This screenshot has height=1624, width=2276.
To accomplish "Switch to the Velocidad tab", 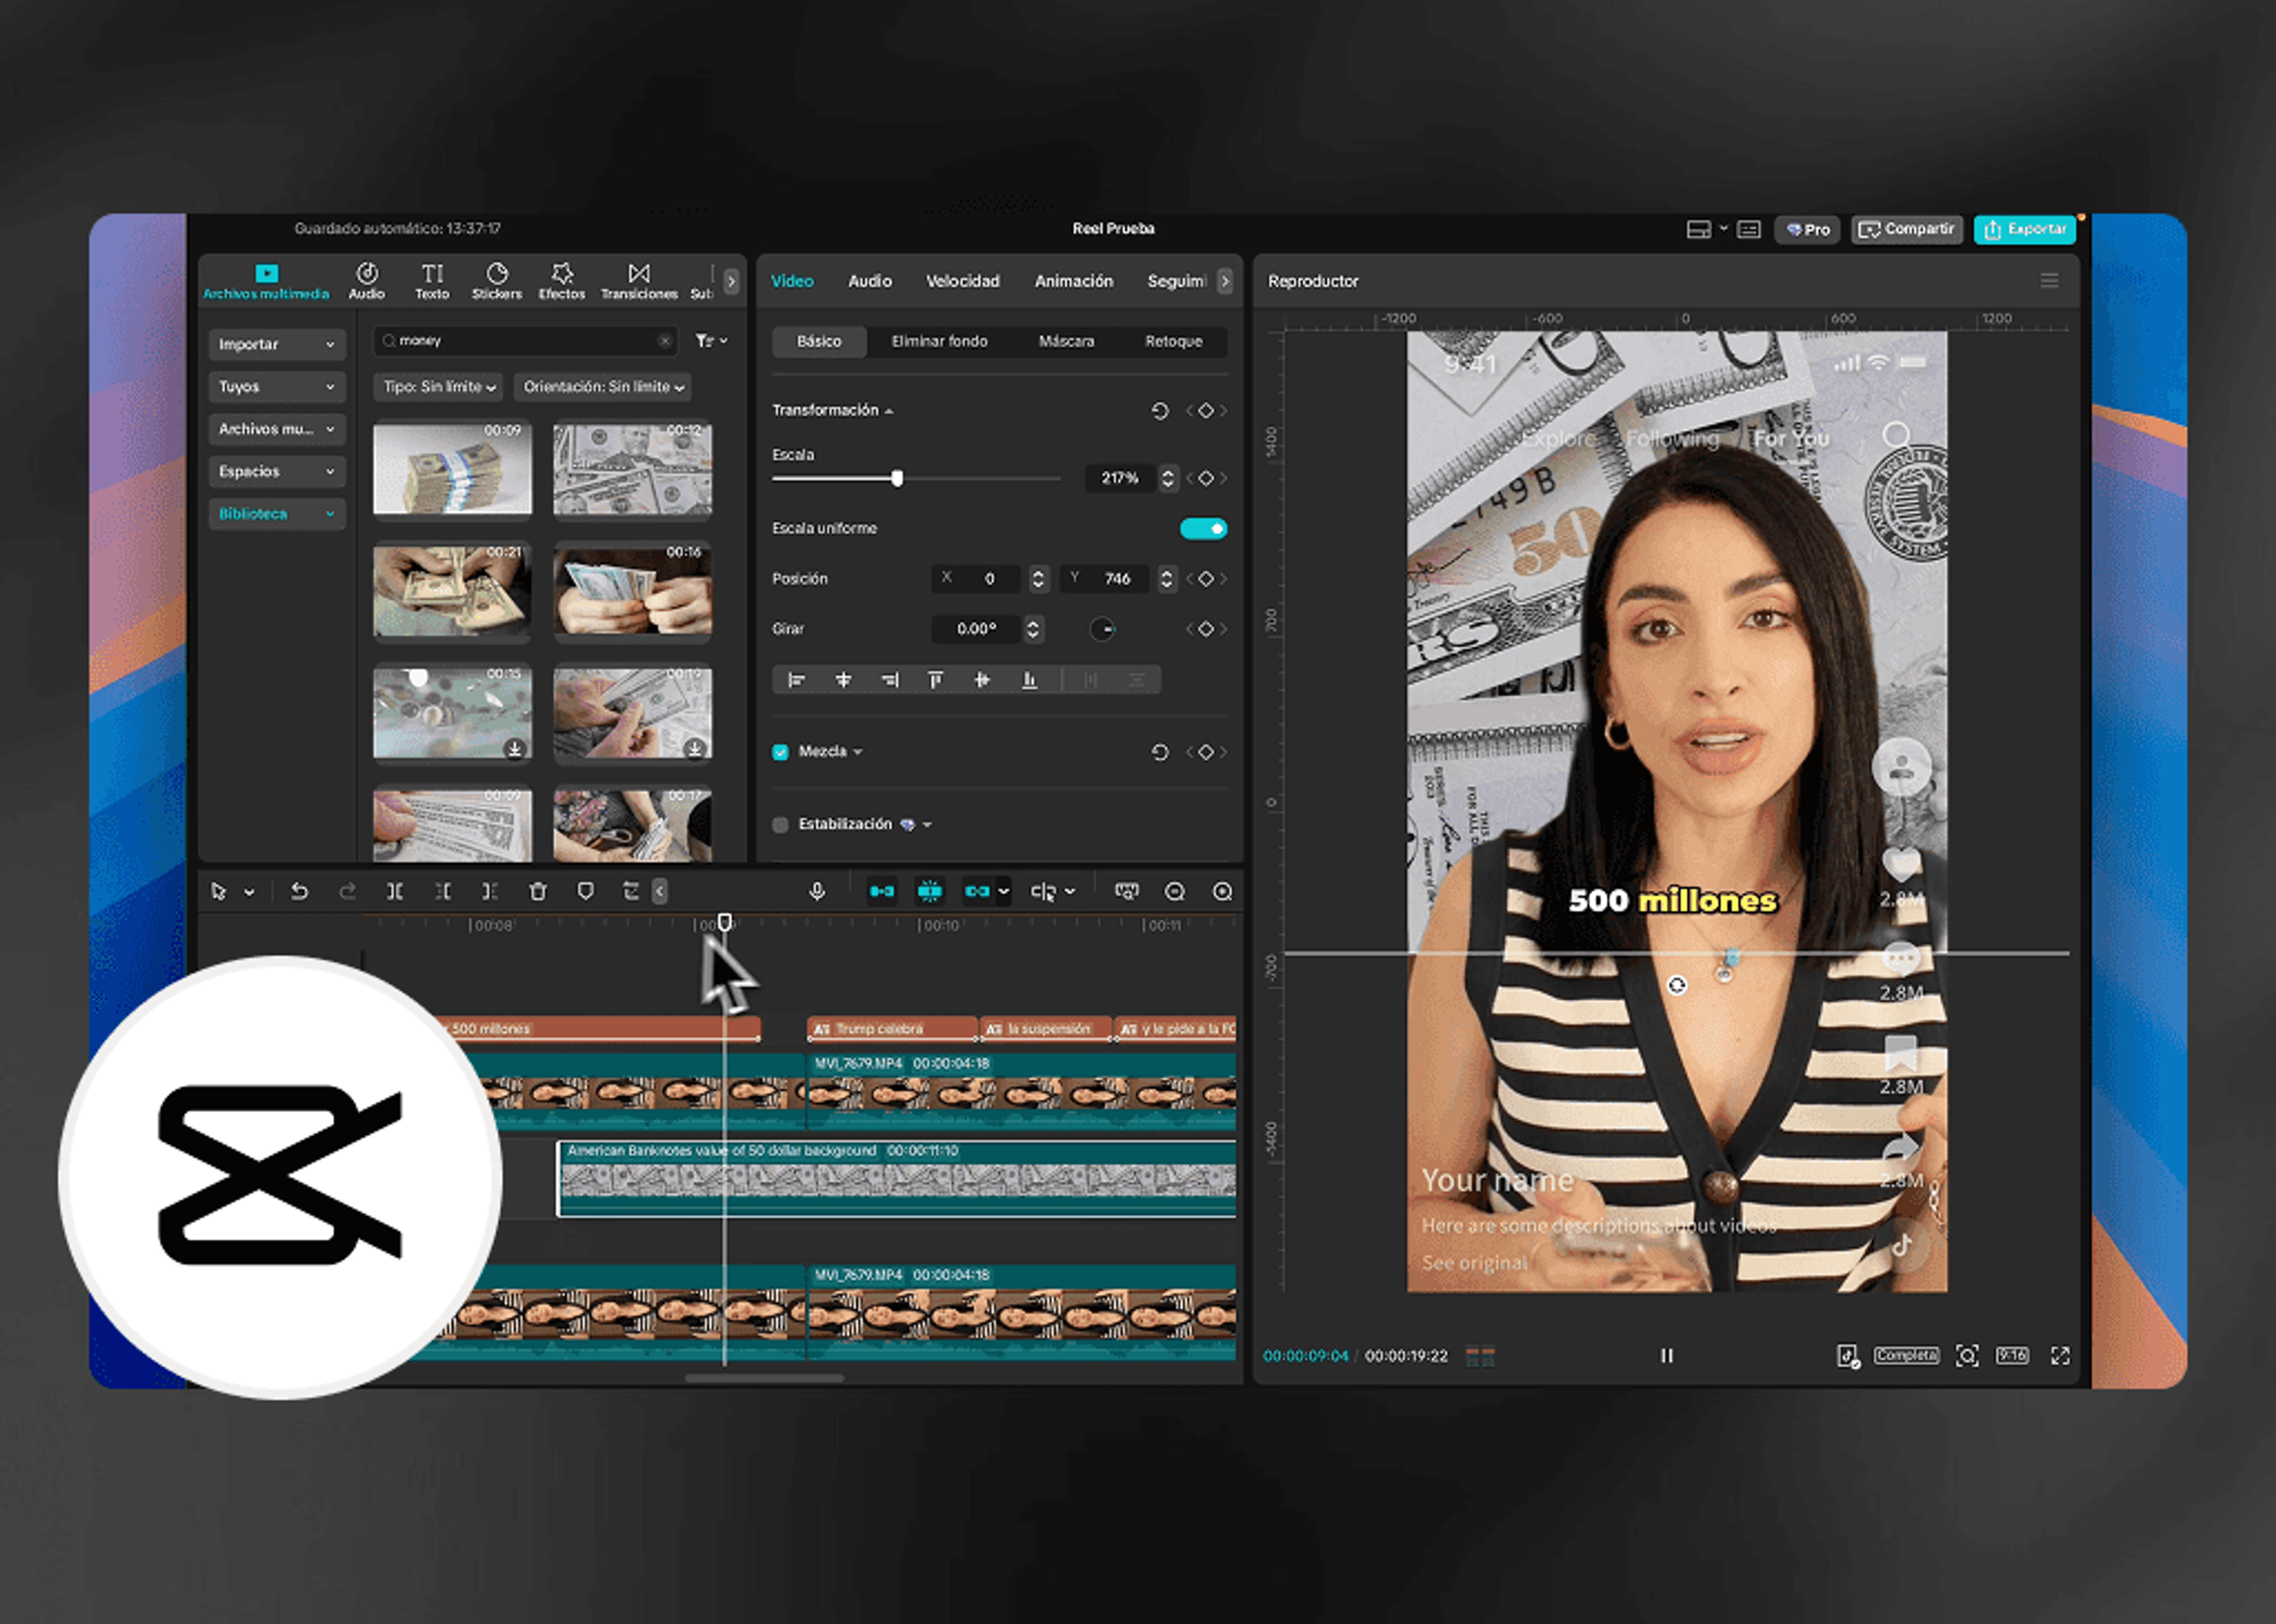I will click(963, 281).
